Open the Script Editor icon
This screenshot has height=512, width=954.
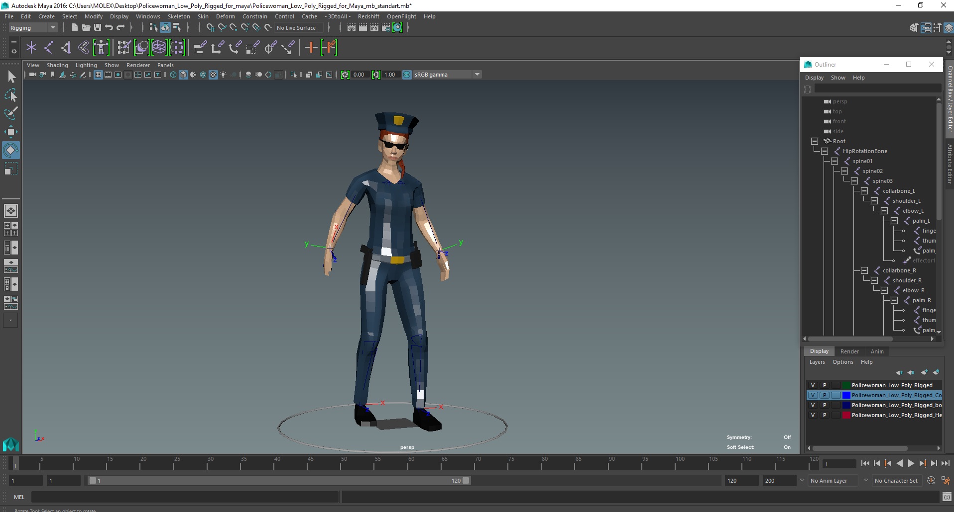click(x=947, y=497)
